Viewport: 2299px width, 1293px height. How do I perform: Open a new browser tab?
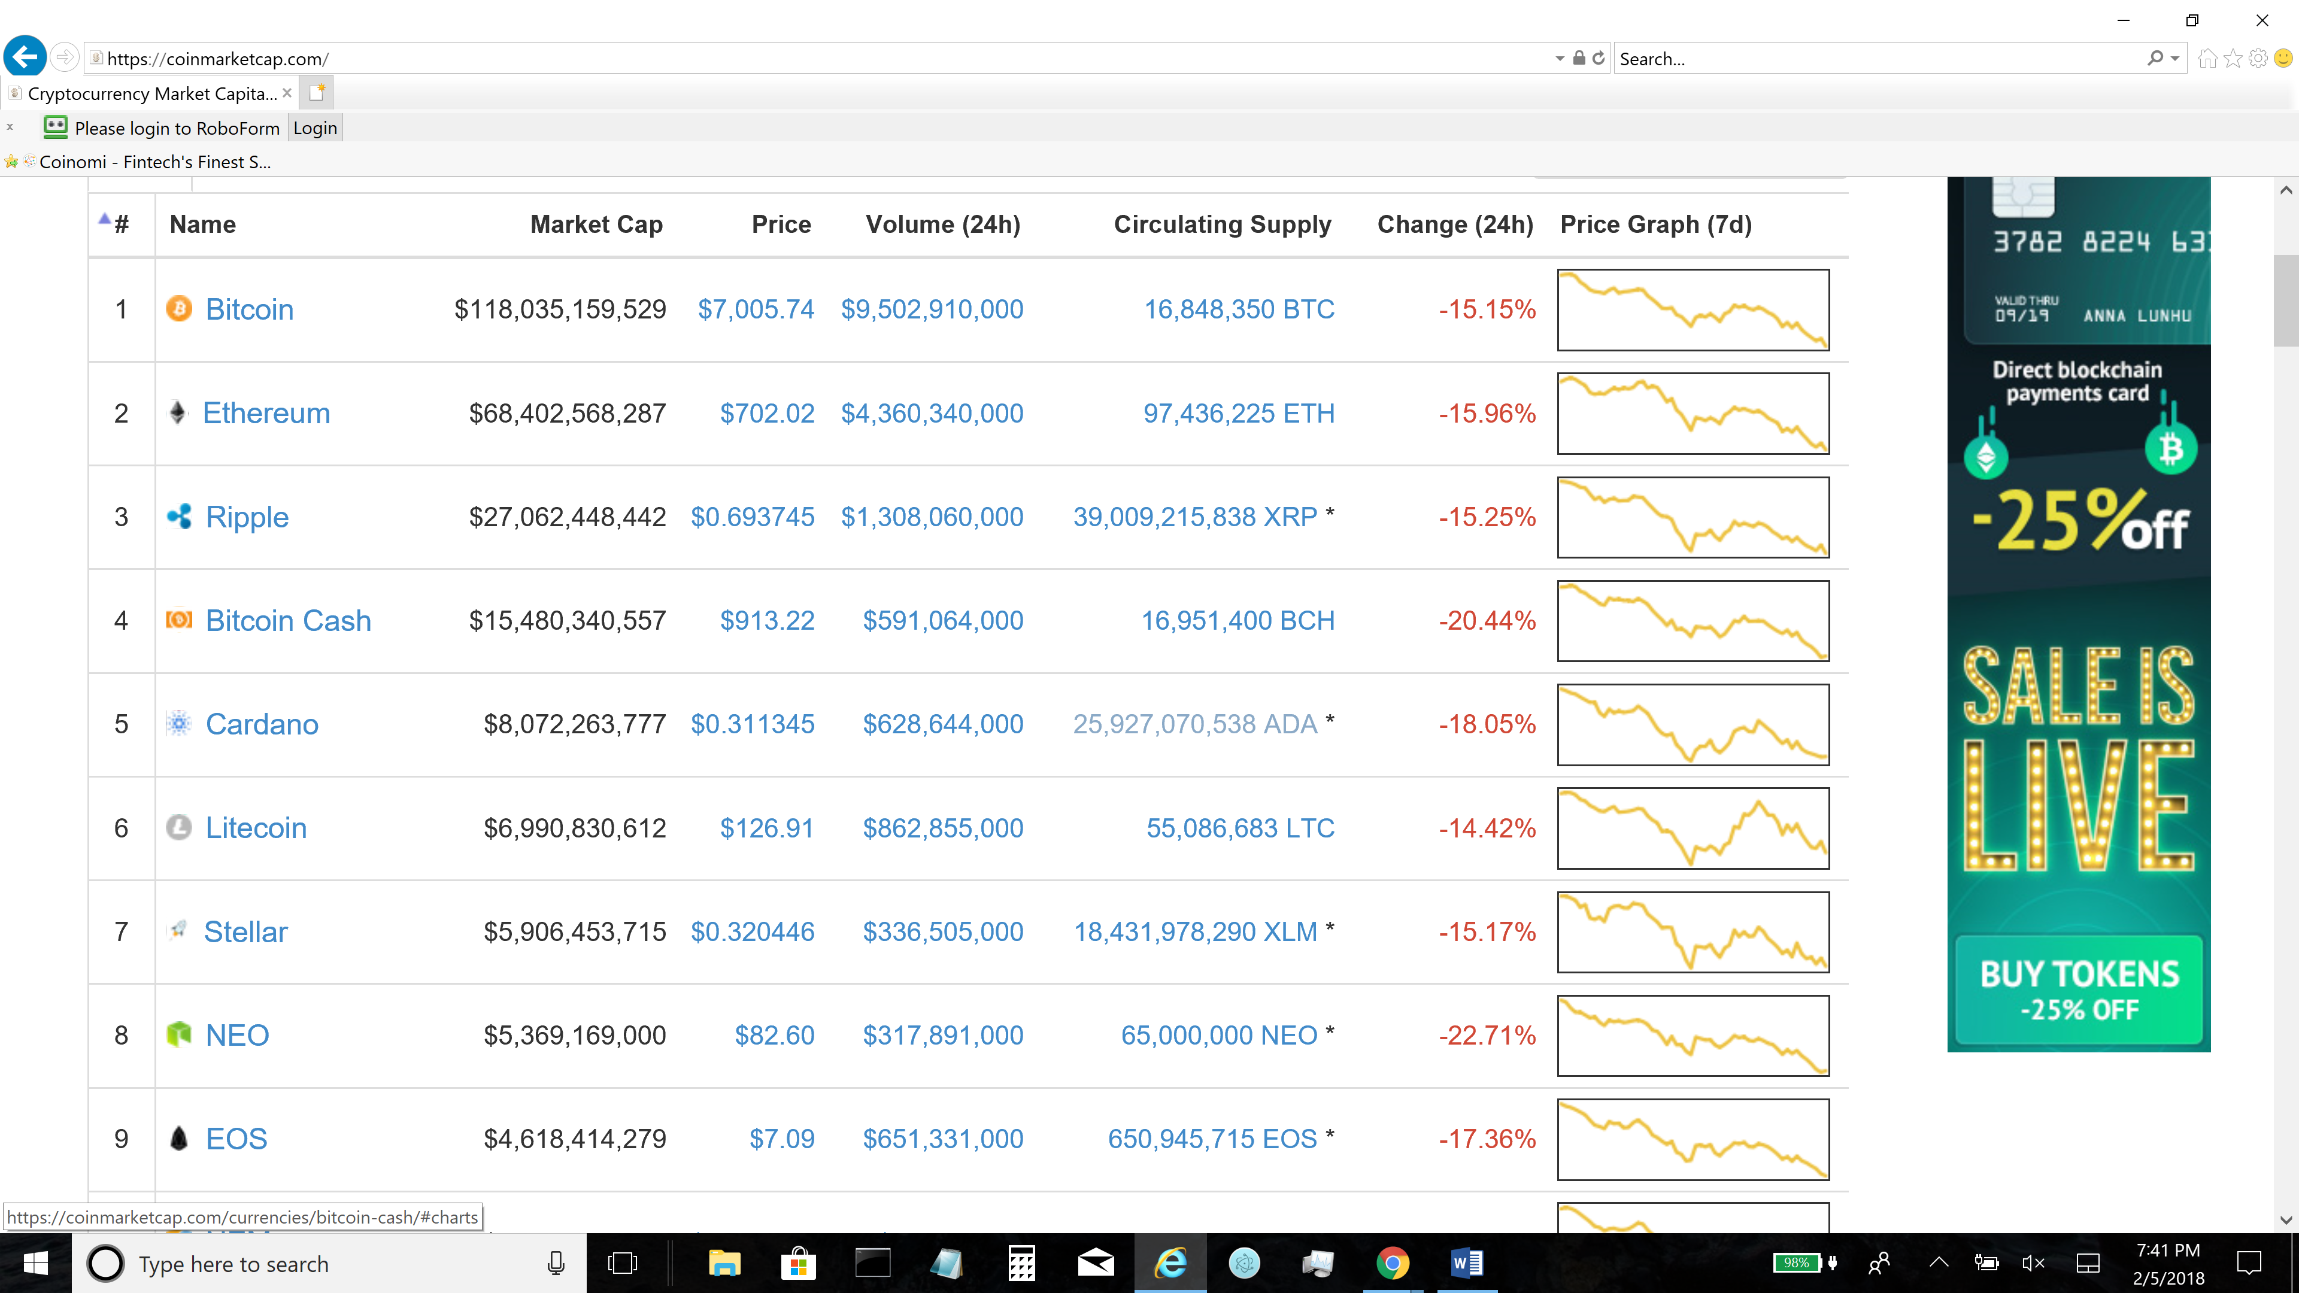[x=316, y=92]
